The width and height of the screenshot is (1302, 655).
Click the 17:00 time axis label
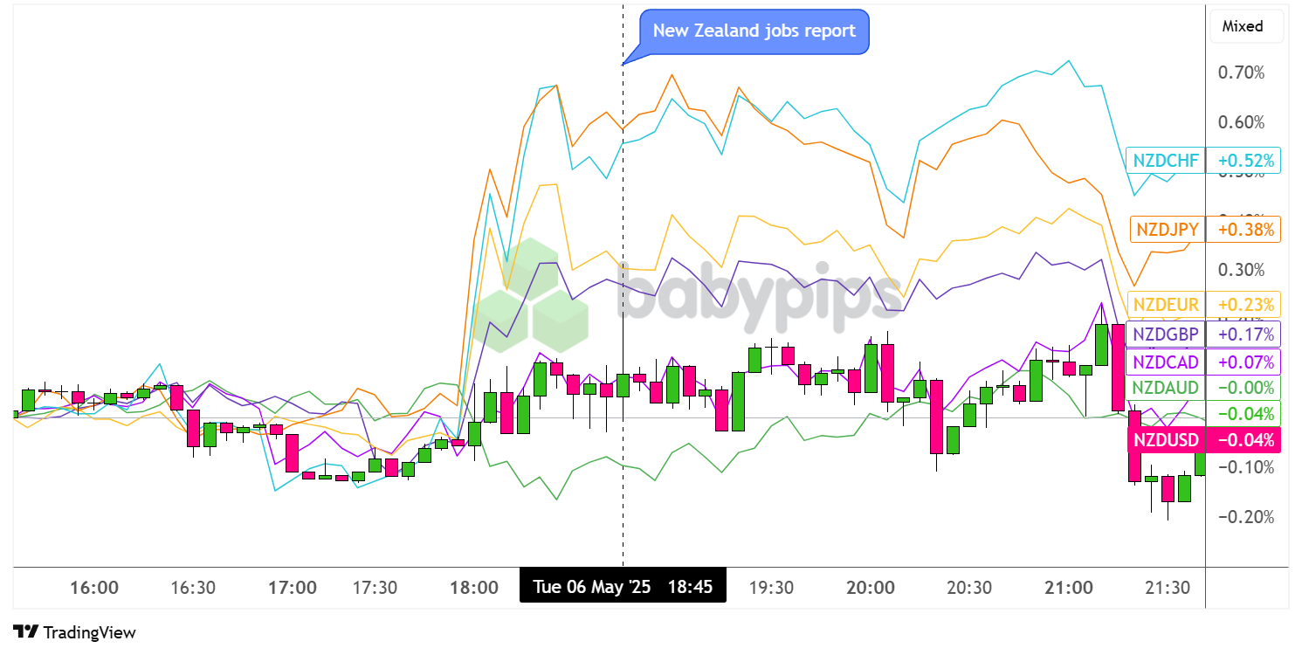292,588
